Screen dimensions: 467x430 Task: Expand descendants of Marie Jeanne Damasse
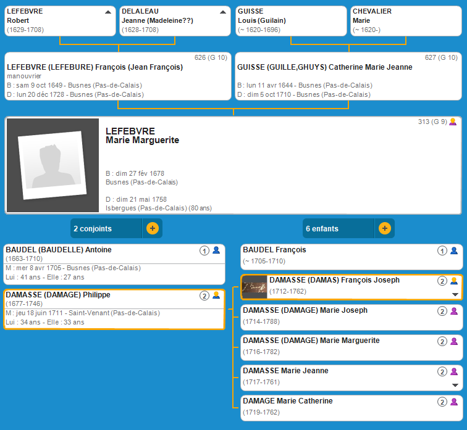point(455,386)
